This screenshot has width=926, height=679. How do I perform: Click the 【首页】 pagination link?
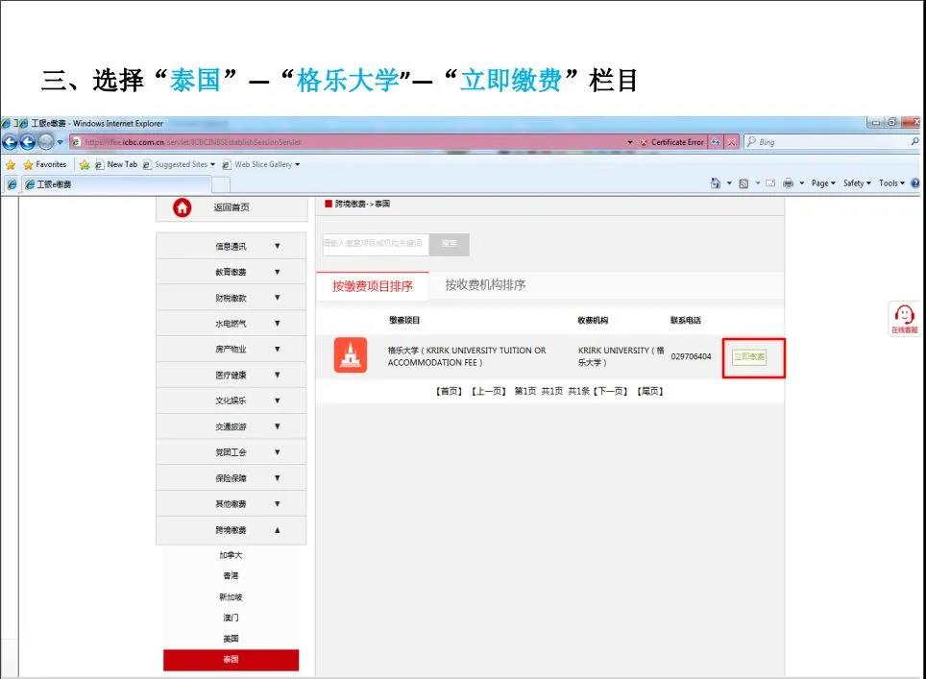(449, 392)
